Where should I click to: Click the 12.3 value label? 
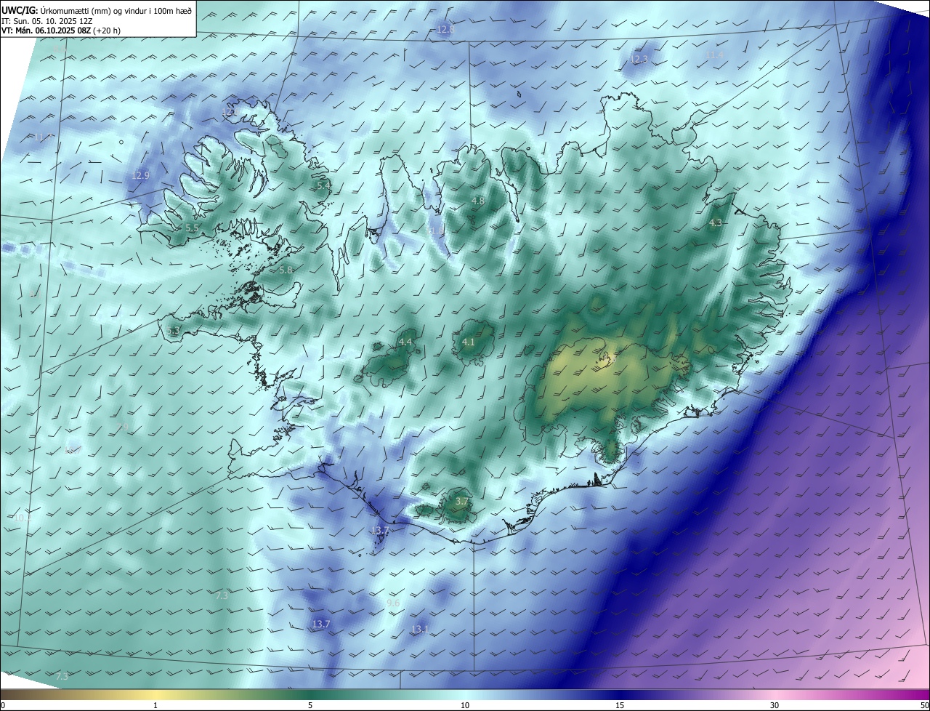[x=639, y=60]
